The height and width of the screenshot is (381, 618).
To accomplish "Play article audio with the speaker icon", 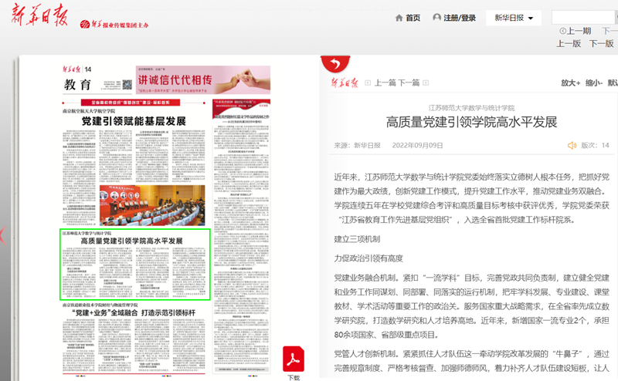I will pyautogui.click(x=572, y=145).
